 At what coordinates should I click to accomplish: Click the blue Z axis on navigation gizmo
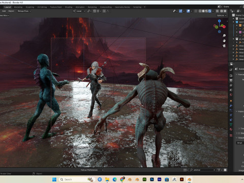coord(220,21)
